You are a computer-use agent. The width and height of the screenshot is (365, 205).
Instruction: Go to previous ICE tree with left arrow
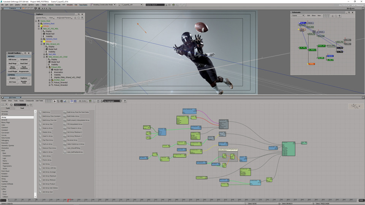pos(72,101)
